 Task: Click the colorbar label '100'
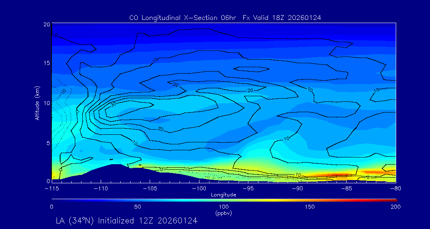[224, 207]
